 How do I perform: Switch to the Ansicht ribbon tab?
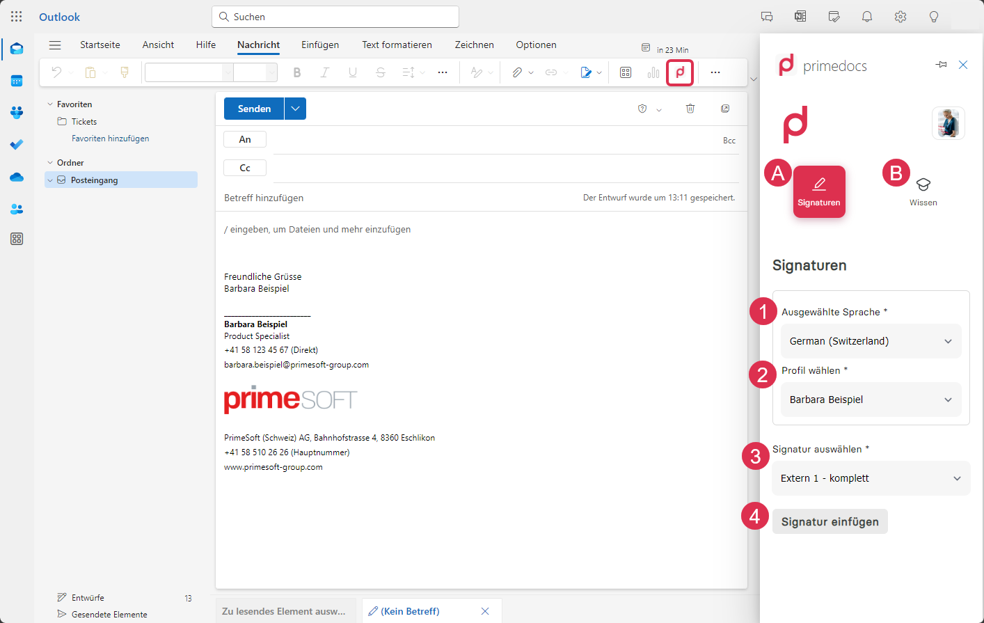(x=158, y=45)
